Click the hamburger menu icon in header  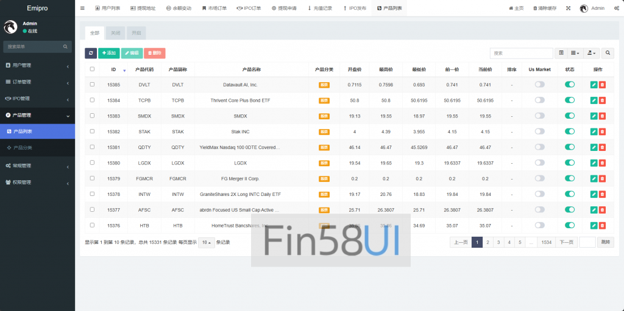tap(82, 9)
